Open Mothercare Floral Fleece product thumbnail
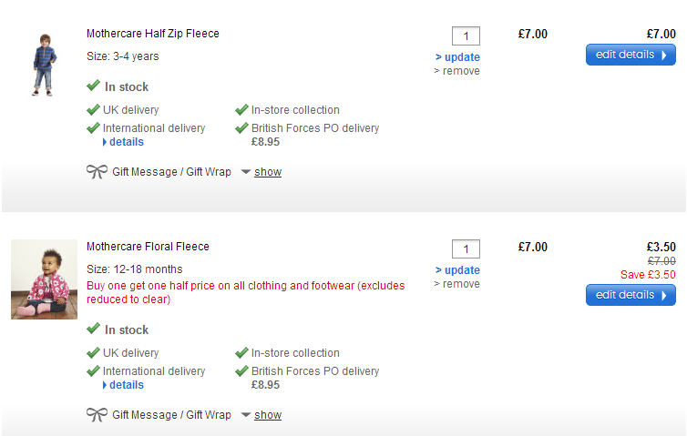 tap(44, 279)
